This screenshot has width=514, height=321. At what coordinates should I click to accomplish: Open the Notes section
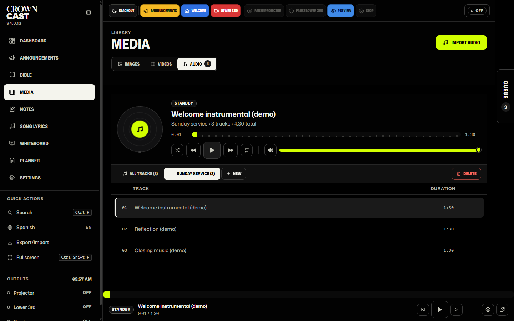coord(49,109)
